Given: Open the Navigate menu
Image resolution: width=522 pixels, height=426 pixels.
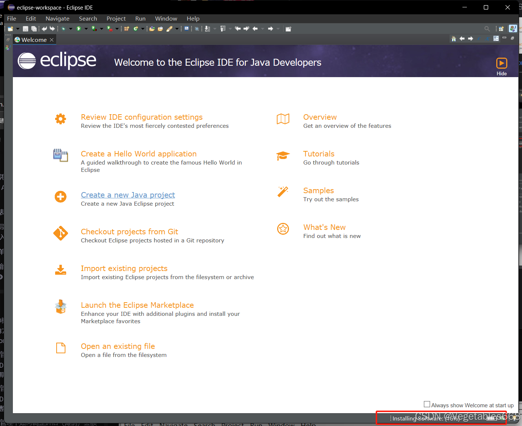Looking at the screenshot, I should coord(57,18).
